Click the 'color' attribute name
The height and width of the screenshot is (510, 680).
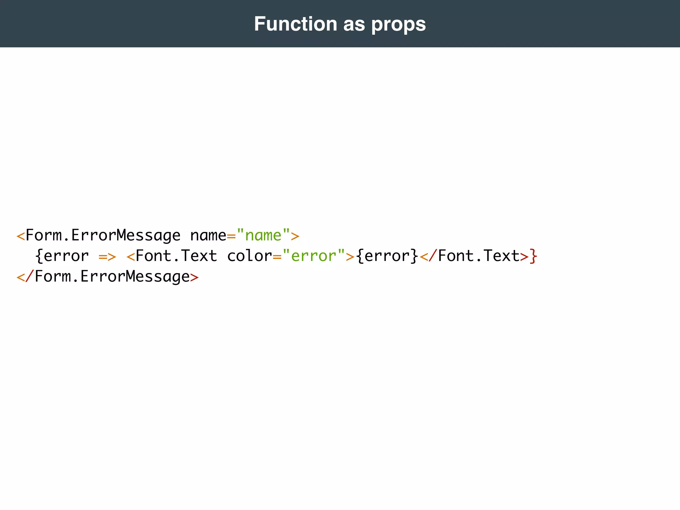pyautogui.click(x=249, y=256)
